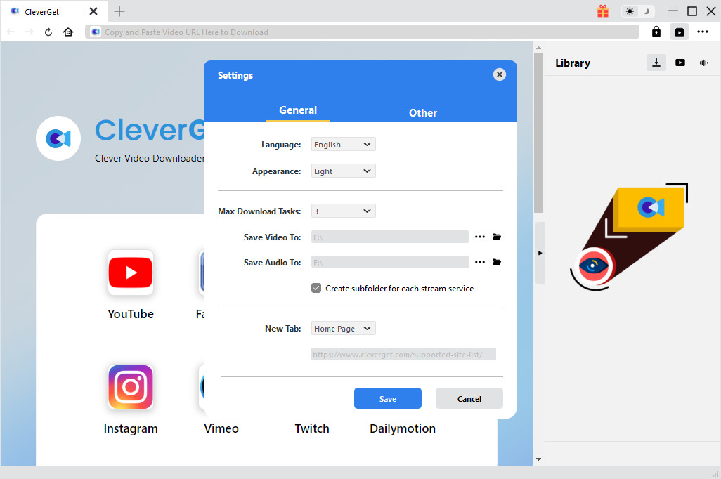Viewport: 721px width, 479px height.
Task: Open the Max Download Tasks dropdown
Action: point(343,211)
